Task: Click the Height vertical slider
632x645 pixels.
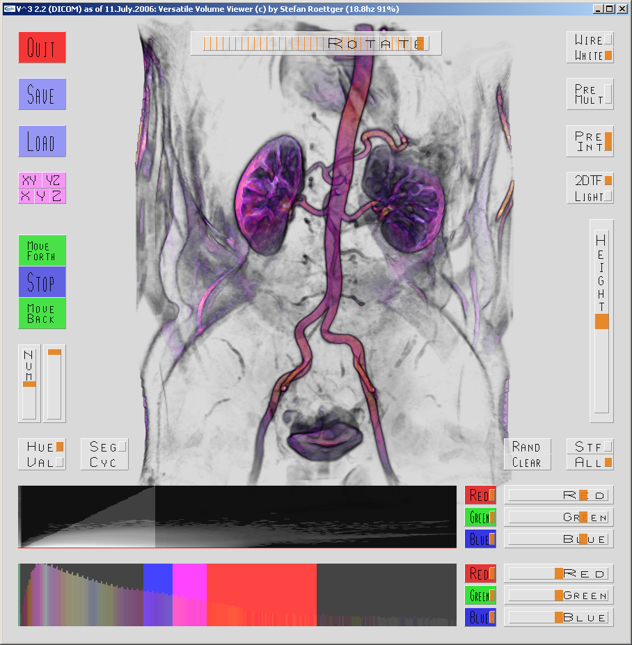Action: (x=601, y=321)
